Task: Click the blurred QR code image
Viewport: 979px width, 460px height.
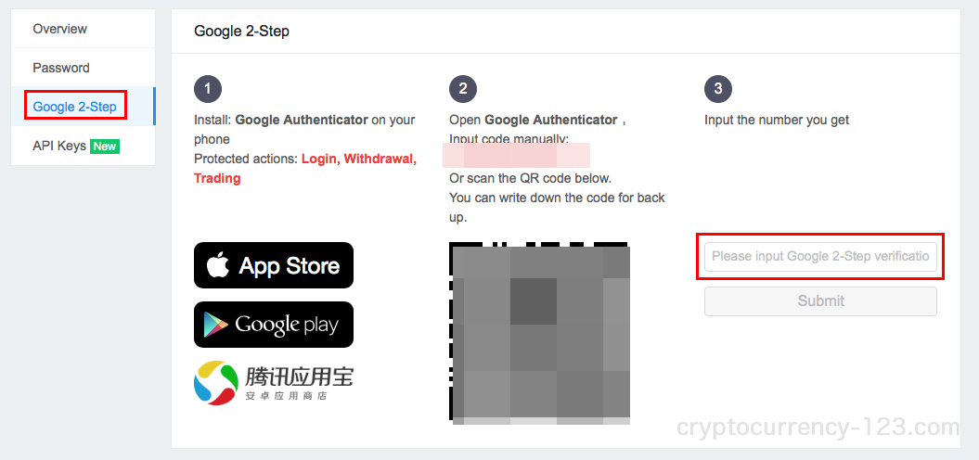Action: point(539,333)
